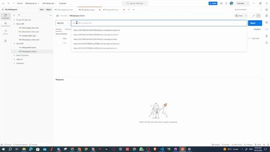Image resolution: width=270 pixels, height=152 pixels.
Task: Open the user avatar menu
Action: tap(232, 3)
